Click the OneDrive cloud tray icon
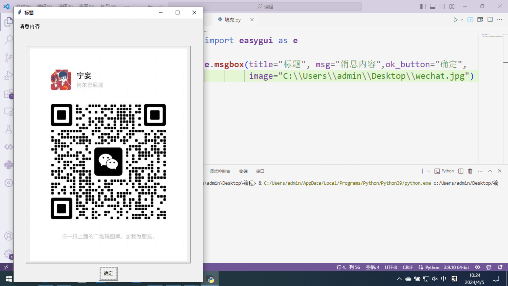Viewport: 508px width, 286px height. click(408, 279)
